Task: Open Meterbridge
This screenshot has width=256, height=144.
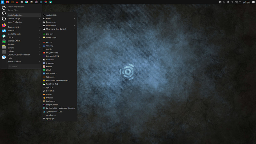Action: (x=59, y=37)
